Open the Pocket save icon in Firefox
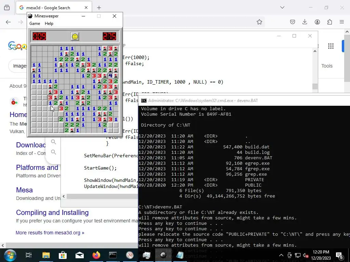350x262 pixels. pos(293,22)
